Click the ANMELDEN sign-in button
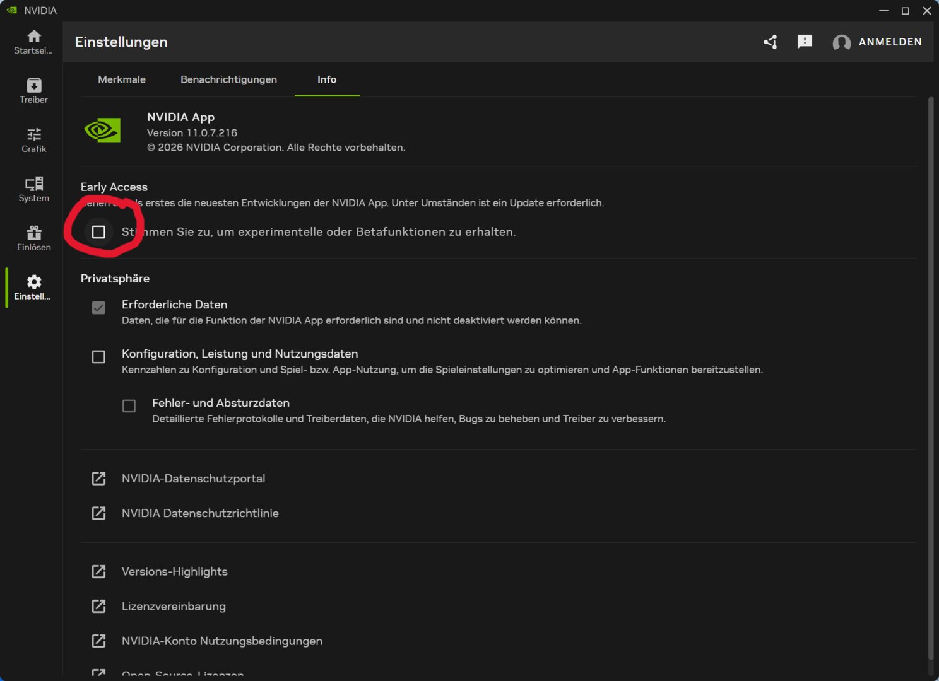This screenshot has height=681, width=939. tap(890, 42)
